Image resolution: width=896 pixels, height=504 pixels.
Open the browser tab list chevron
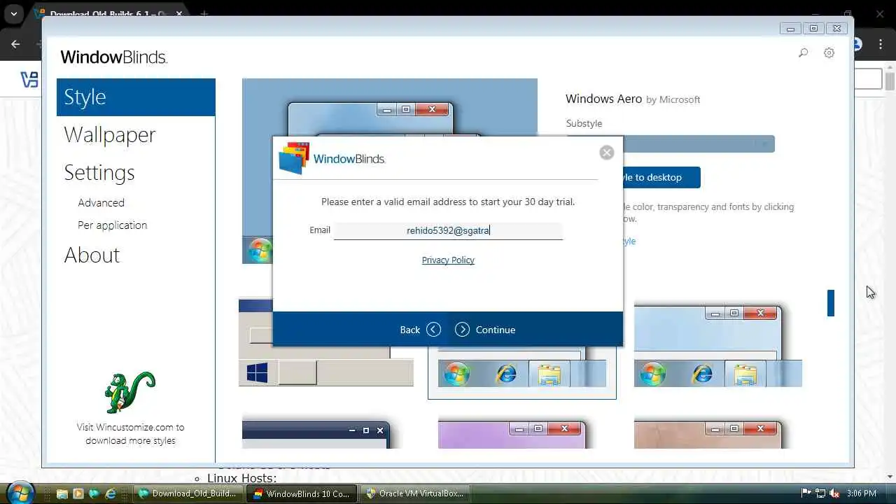click(x=13, y=13)
